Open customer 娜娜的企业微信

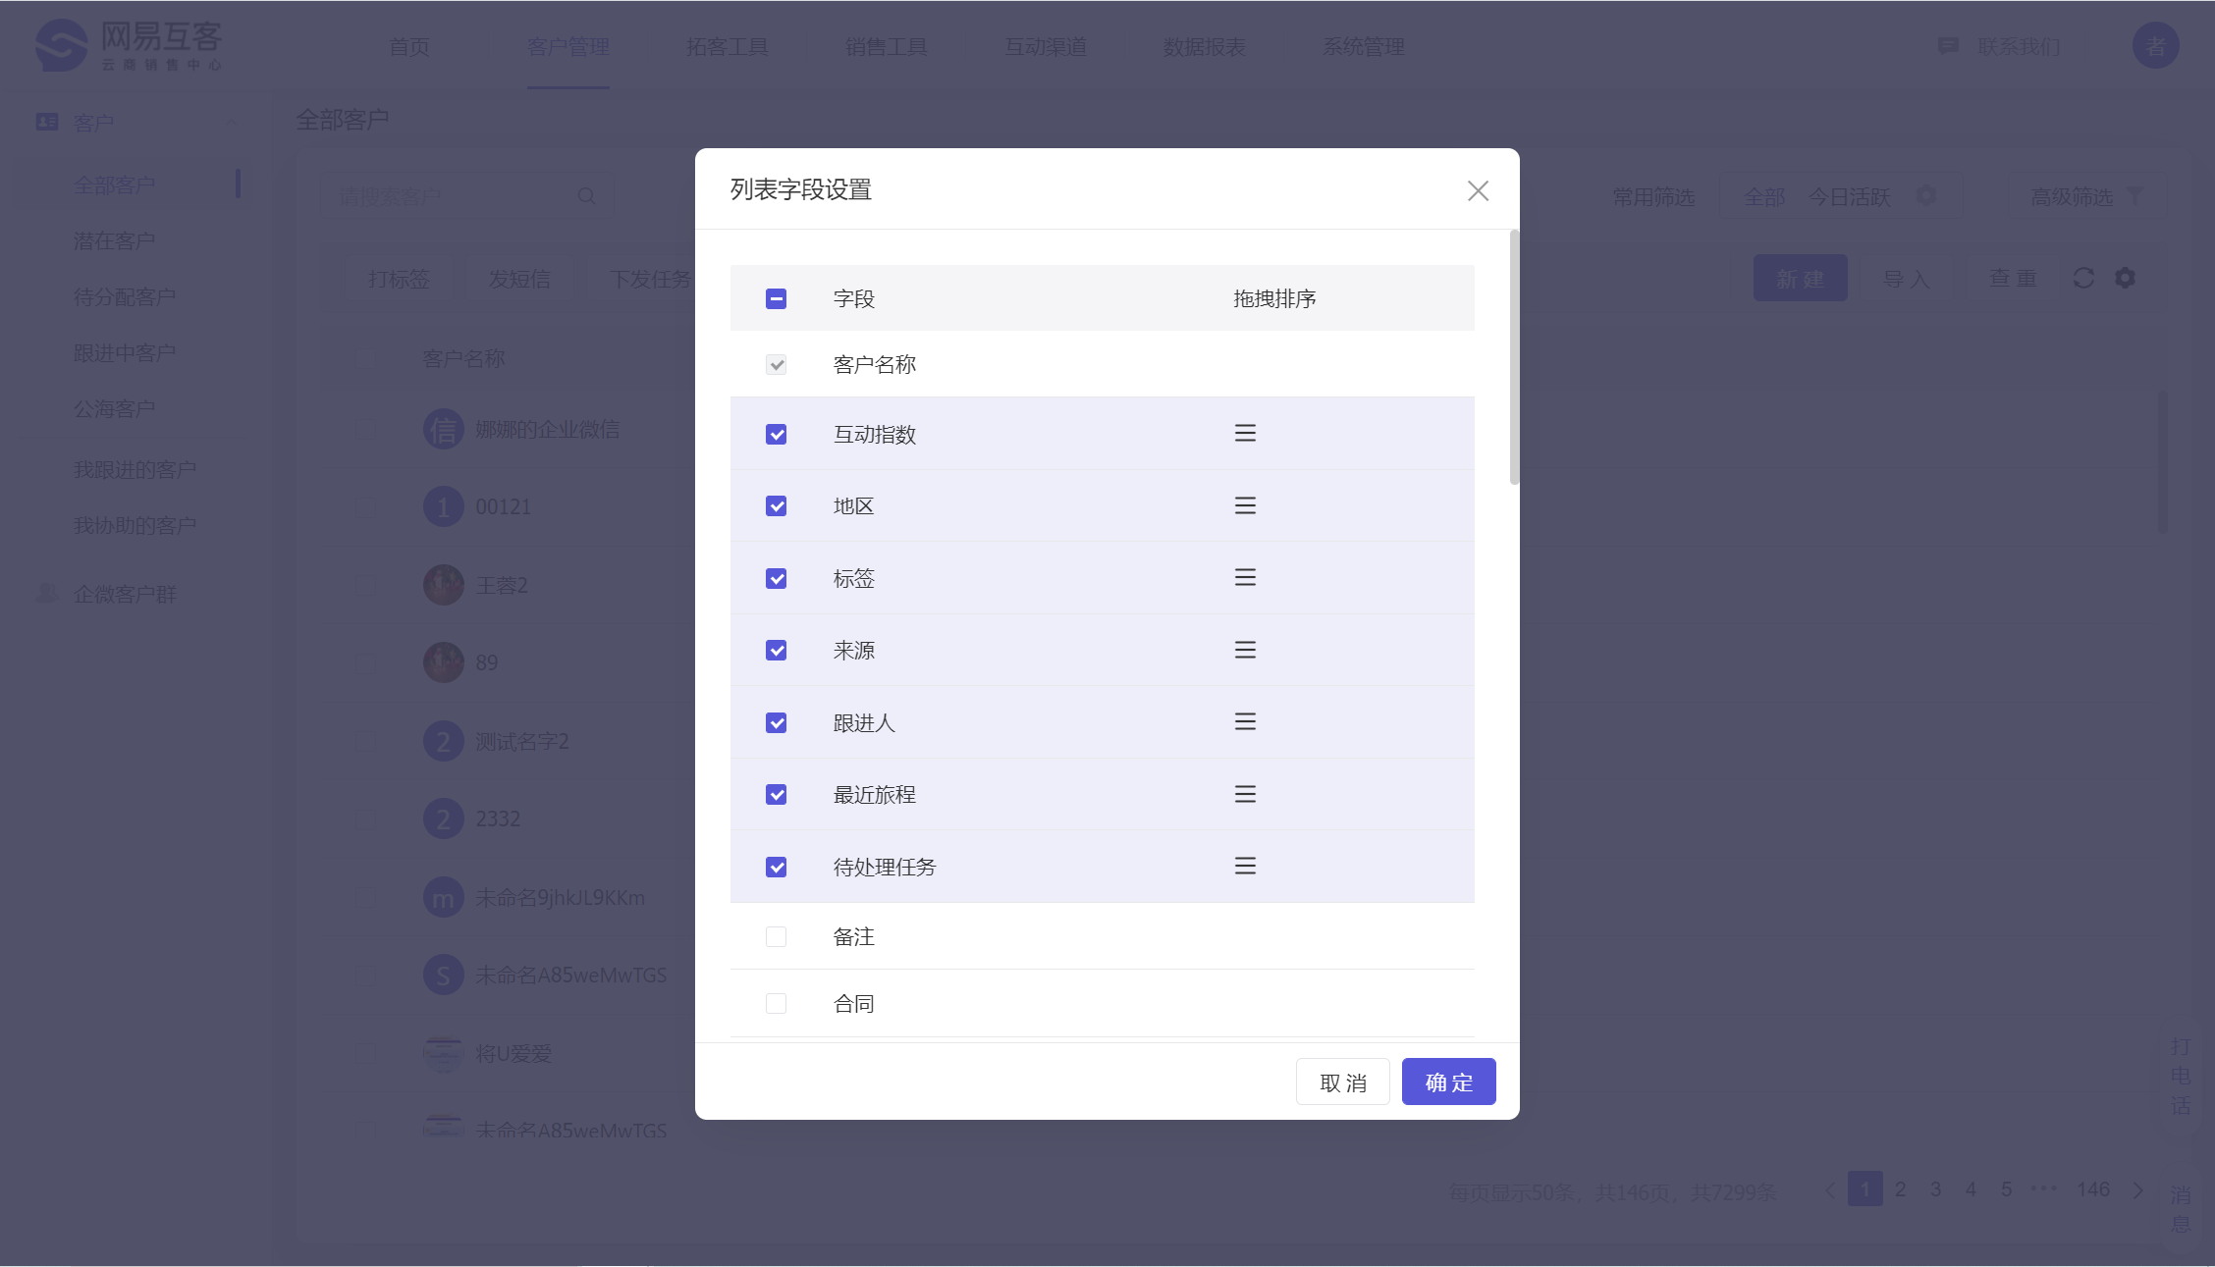pyautogui.click(x=547, y=429)
